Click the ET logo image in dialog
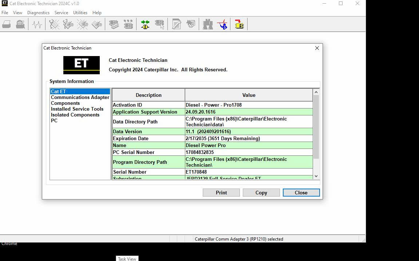419x261 pixels. [82, 65]
